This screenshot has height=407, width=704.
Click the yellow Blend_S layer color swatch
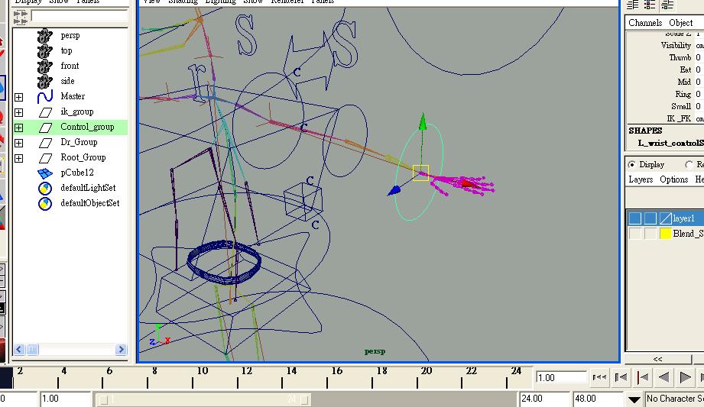click(665, 234)
